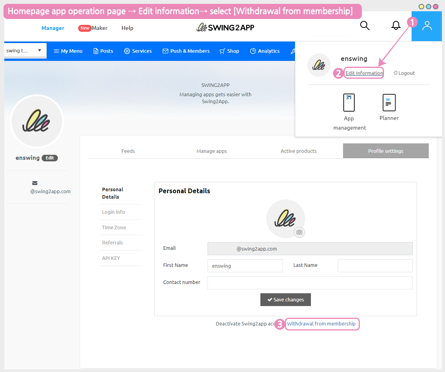Click camera icon to change photo
Viewport: 445px width, 372px height.
(299, 232)
